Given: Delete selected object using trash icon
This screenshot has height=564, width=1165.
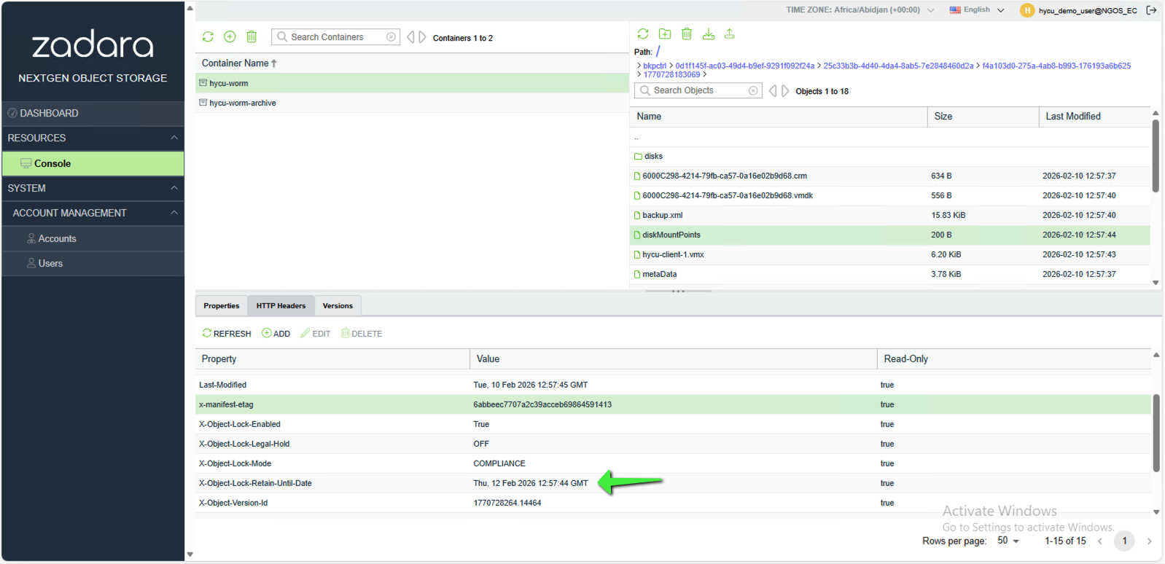Looking at the screenshot, I should coord(687,34).
